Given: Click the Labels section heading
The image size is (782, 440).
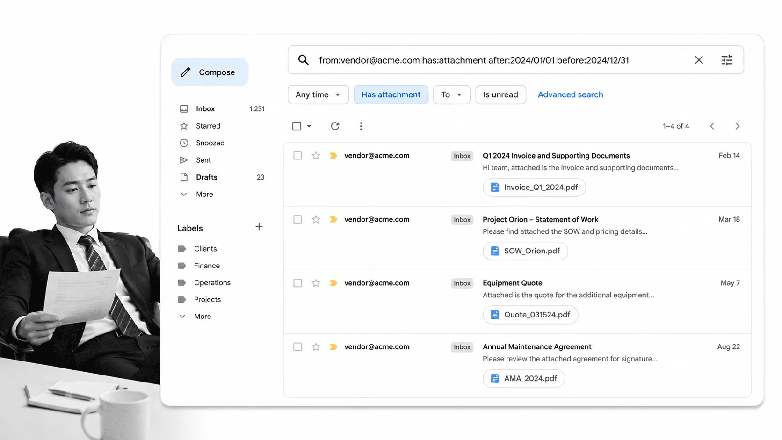Looking at the screenshot, I should [190, 228].
